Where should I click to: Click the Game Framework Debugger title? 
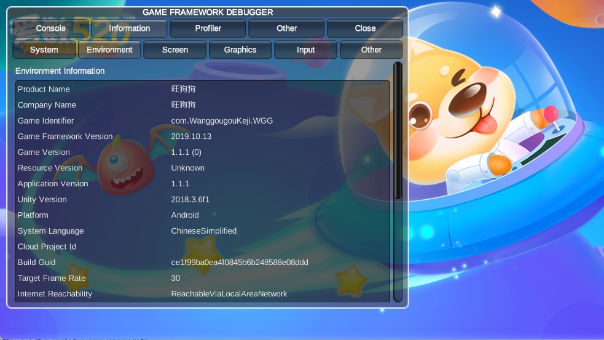pos(208,12)
